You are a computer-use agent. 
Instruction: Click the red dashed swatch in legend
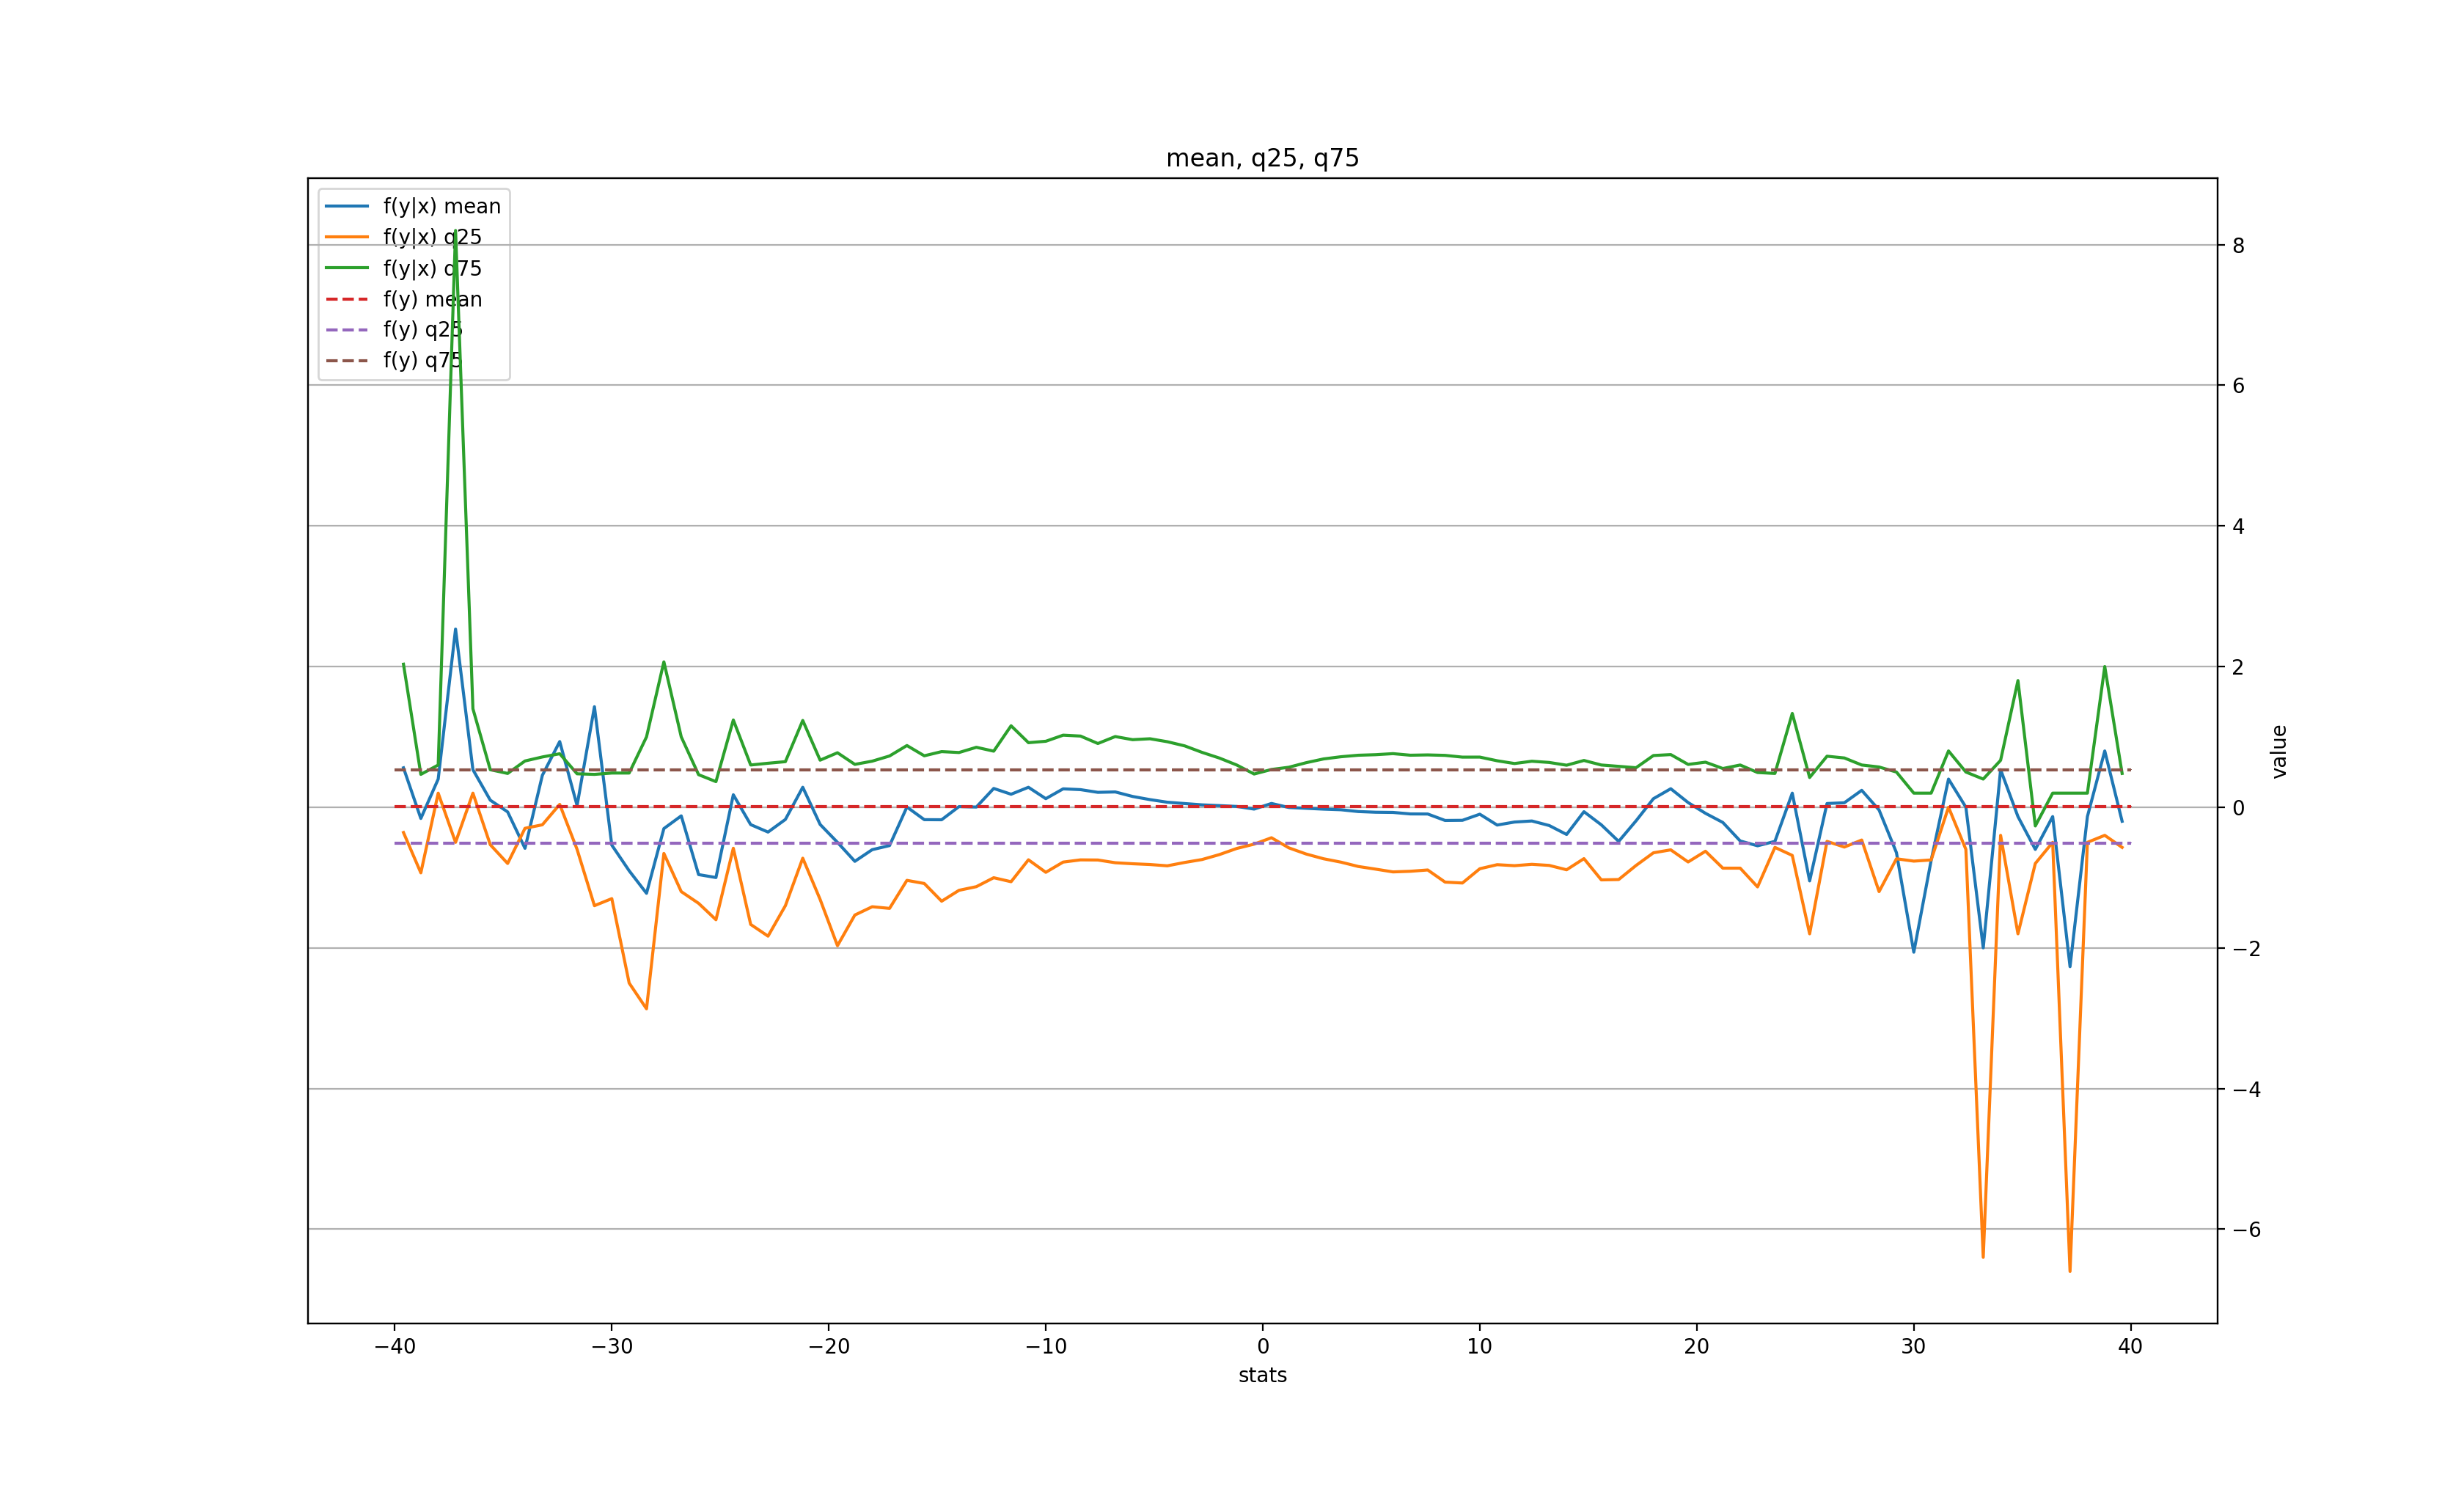(347, 299)
